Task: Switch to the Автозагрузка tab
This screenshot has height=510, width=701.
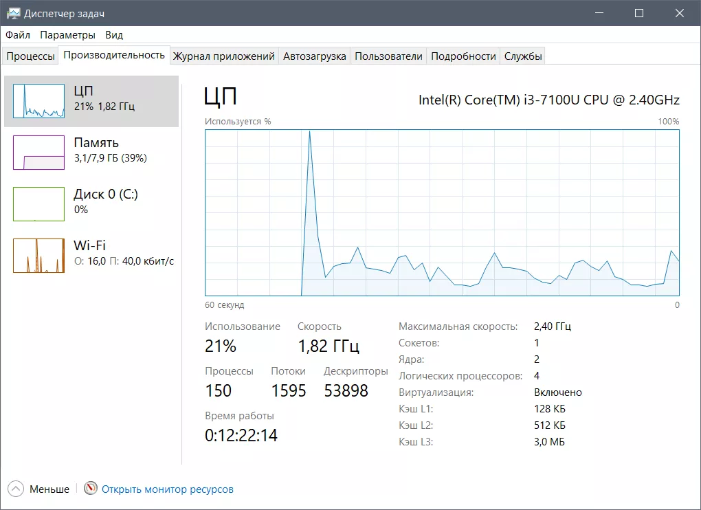Action: click(314, 56)
